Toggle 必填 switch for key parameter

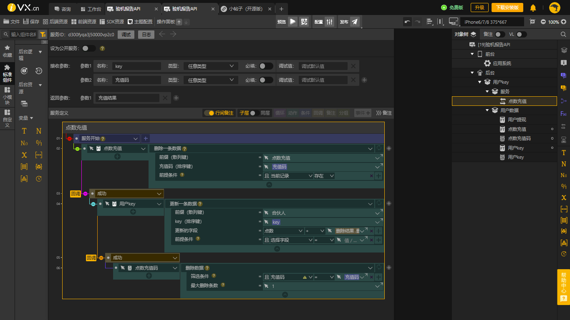tap(266, 66)
